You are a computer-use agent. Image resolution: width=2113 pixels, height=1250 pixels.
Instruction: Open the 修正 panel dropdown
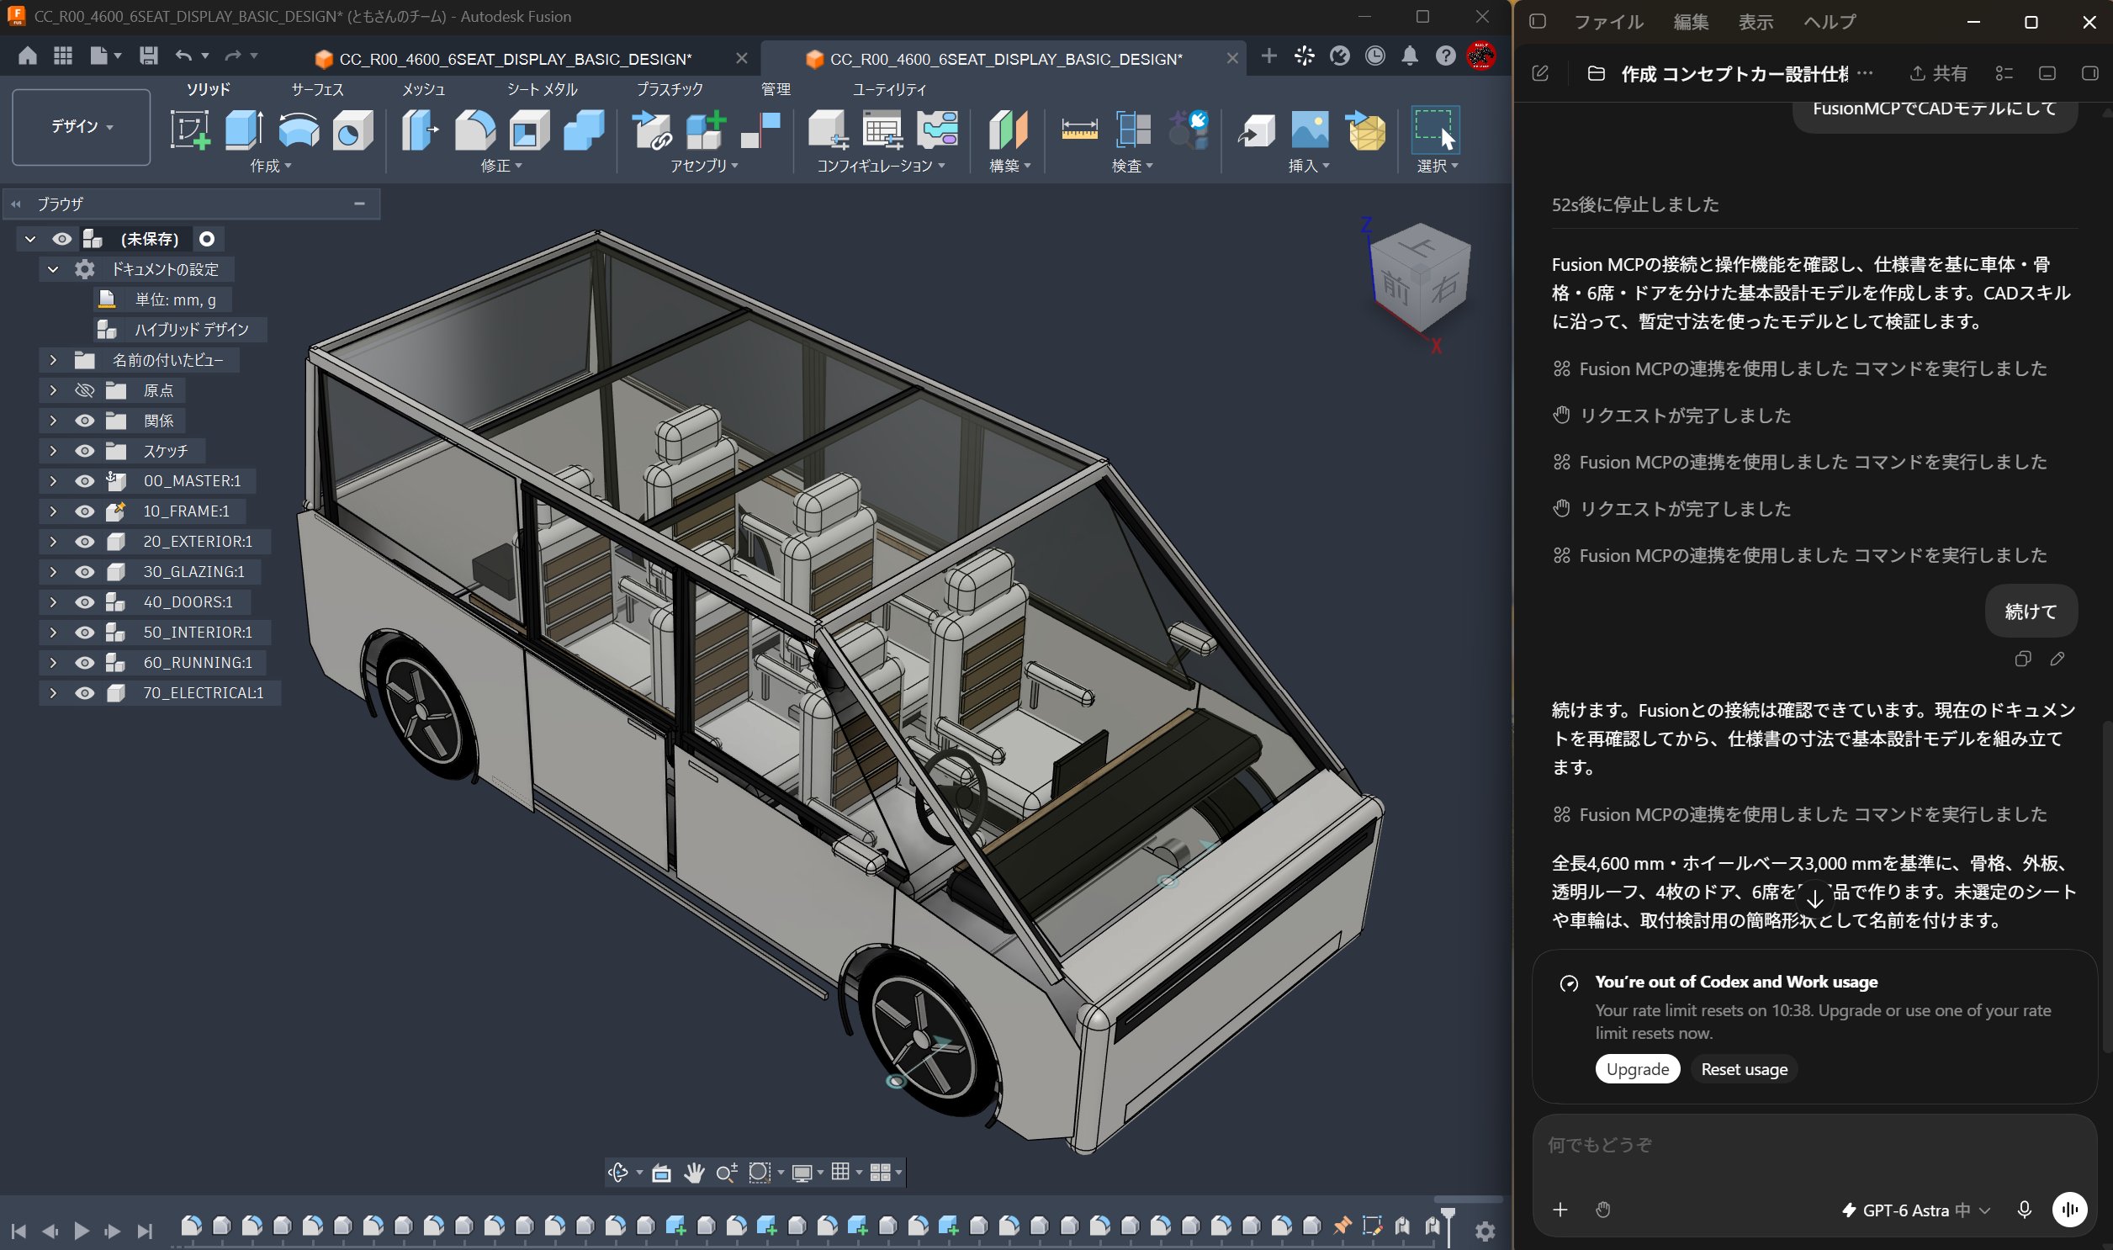point(501,166)
